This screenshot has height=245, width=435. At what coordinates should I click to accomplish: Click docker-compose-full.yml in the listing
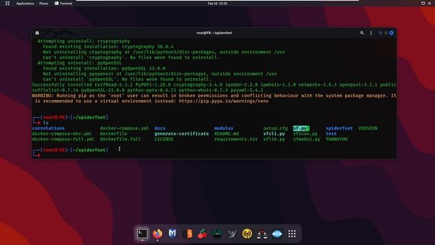pos(63,139)
